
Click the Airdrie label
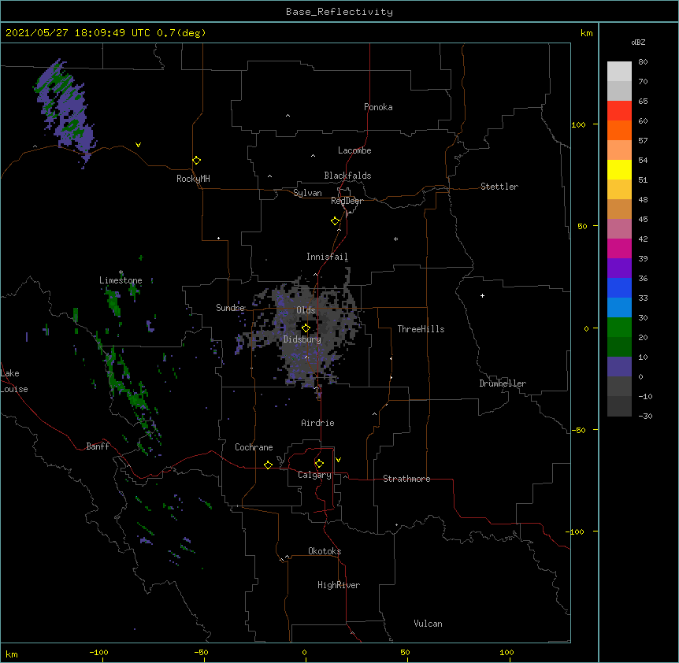[x=318, y=423]
